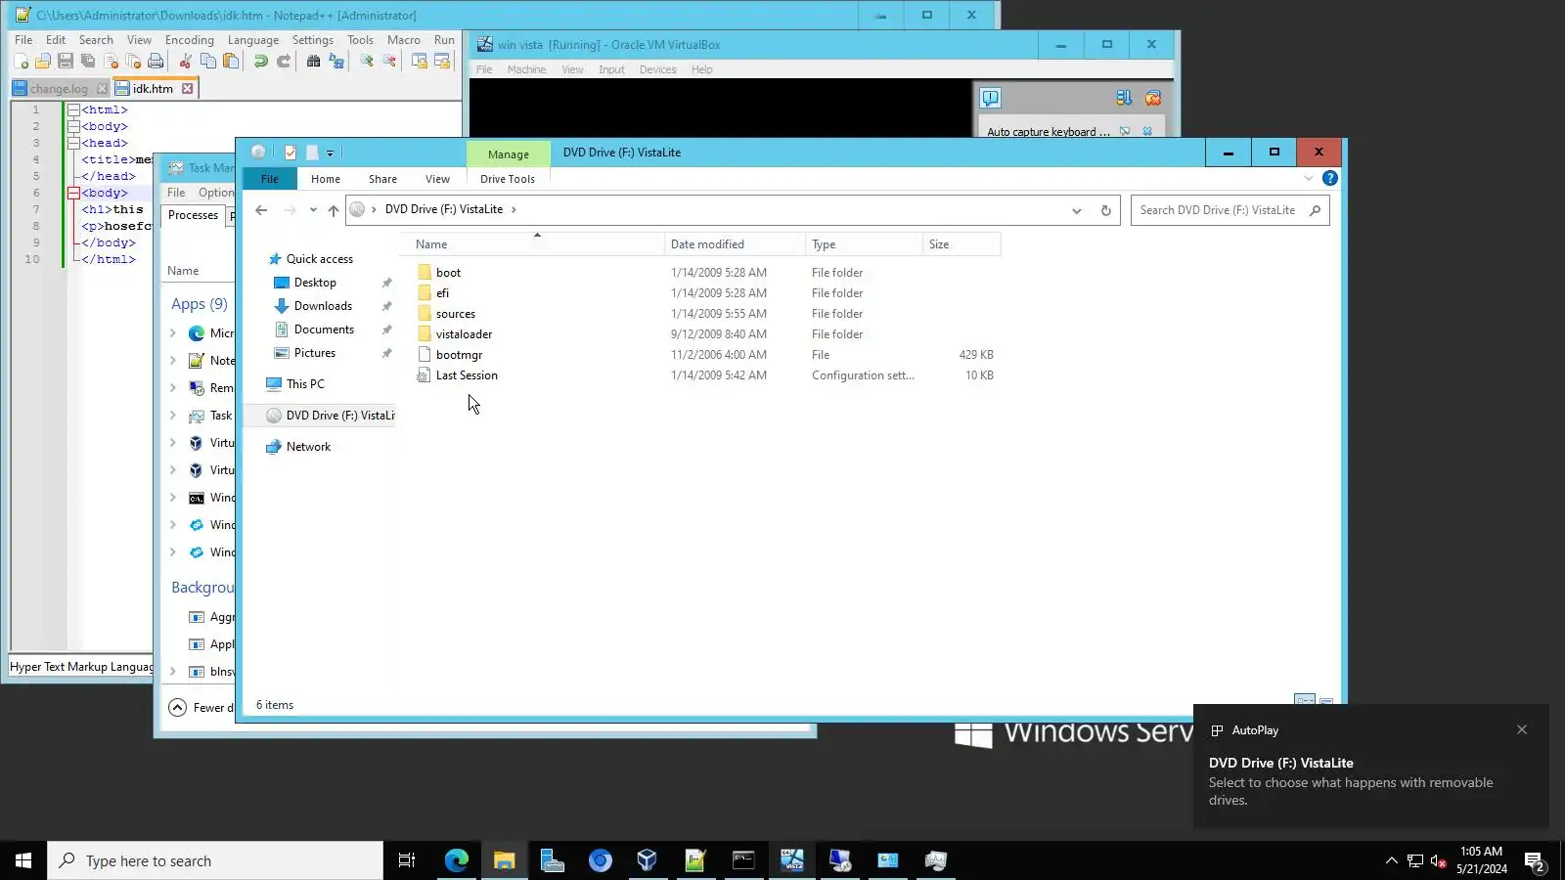Screen dimensions: 1565x880
Task: Click the Paste icon in Notepad++ toolbar
Action: pyautogui.click(x=230, y=62)
